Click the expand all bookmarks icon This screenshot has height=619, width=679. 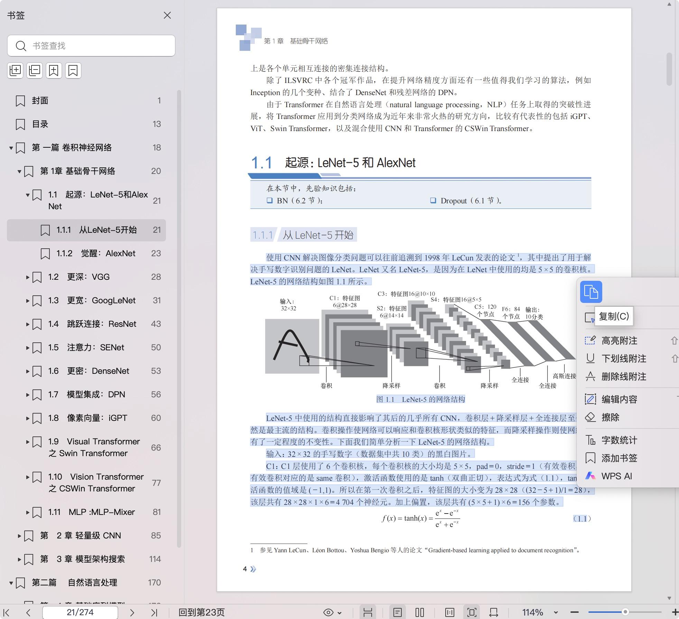[15, 71]
